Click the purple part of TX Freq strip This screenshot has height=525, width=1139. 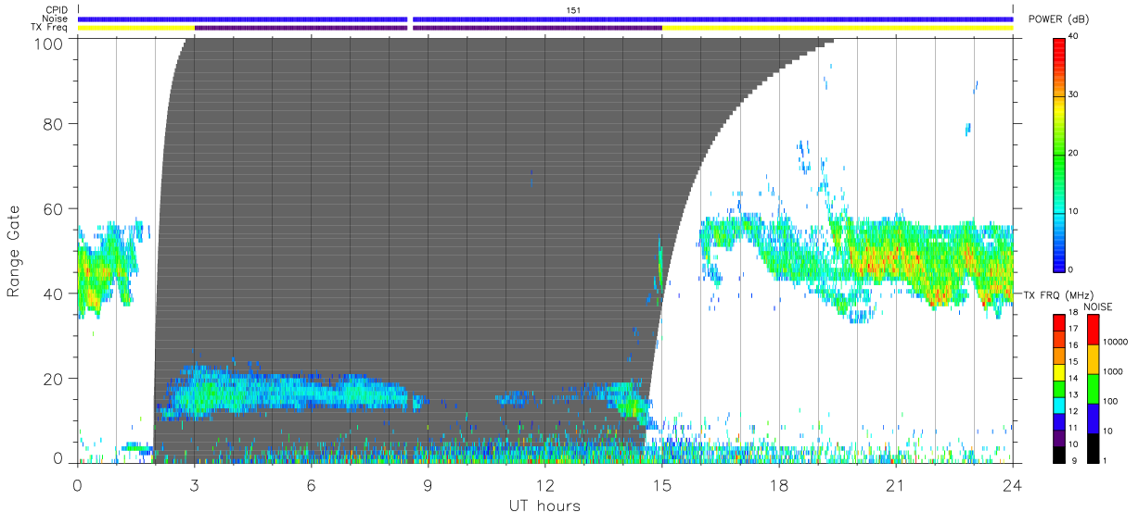point(429,28)
